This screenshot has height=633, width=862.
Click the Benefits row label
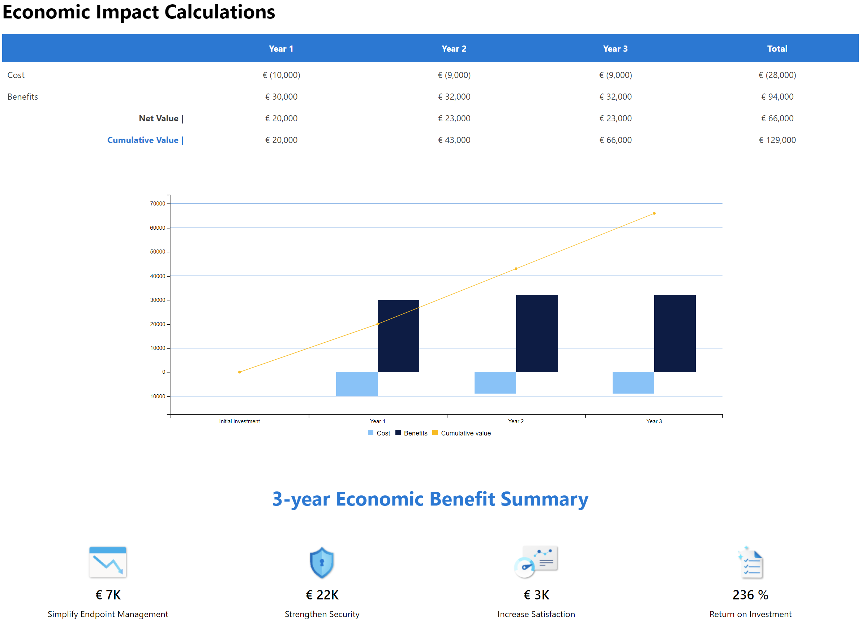(23, 96)
